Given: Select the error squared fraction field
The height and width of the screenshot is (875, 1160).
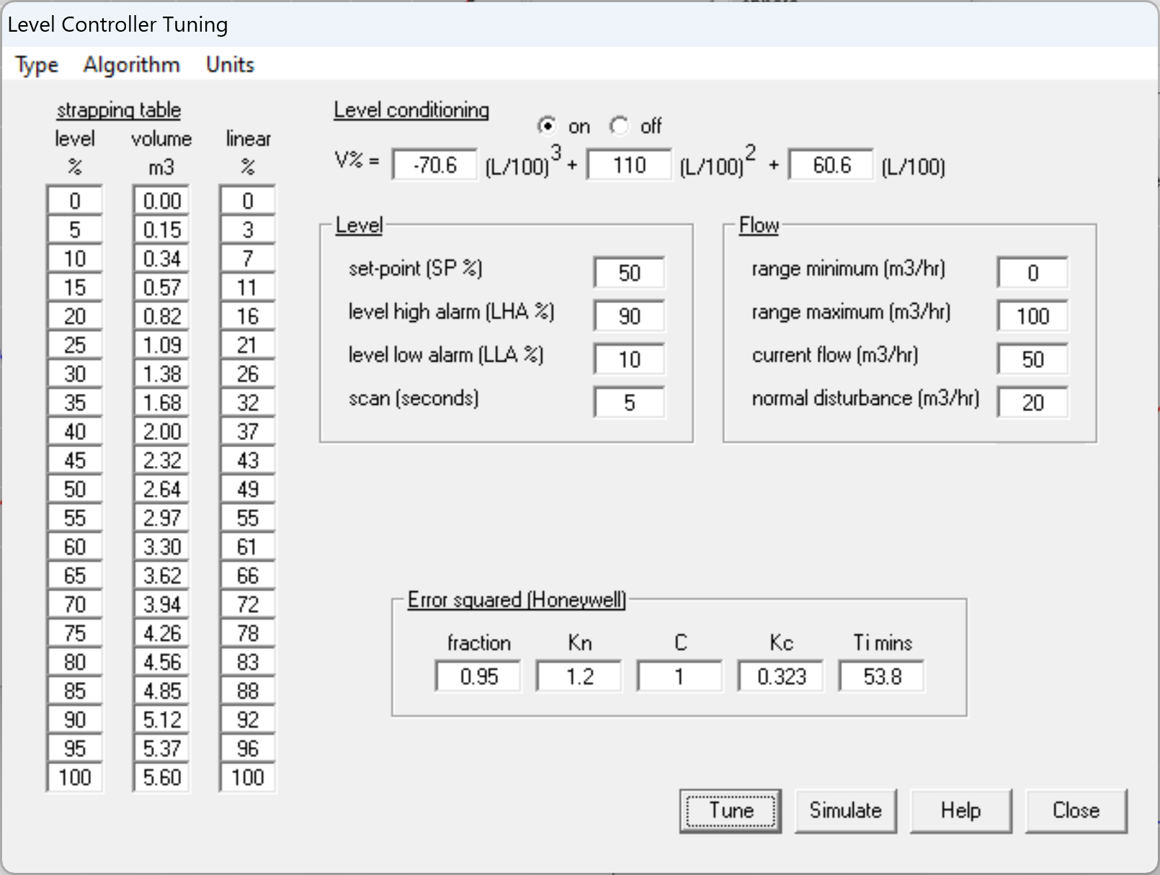Looking at the screenshot, I should [478, 677].
